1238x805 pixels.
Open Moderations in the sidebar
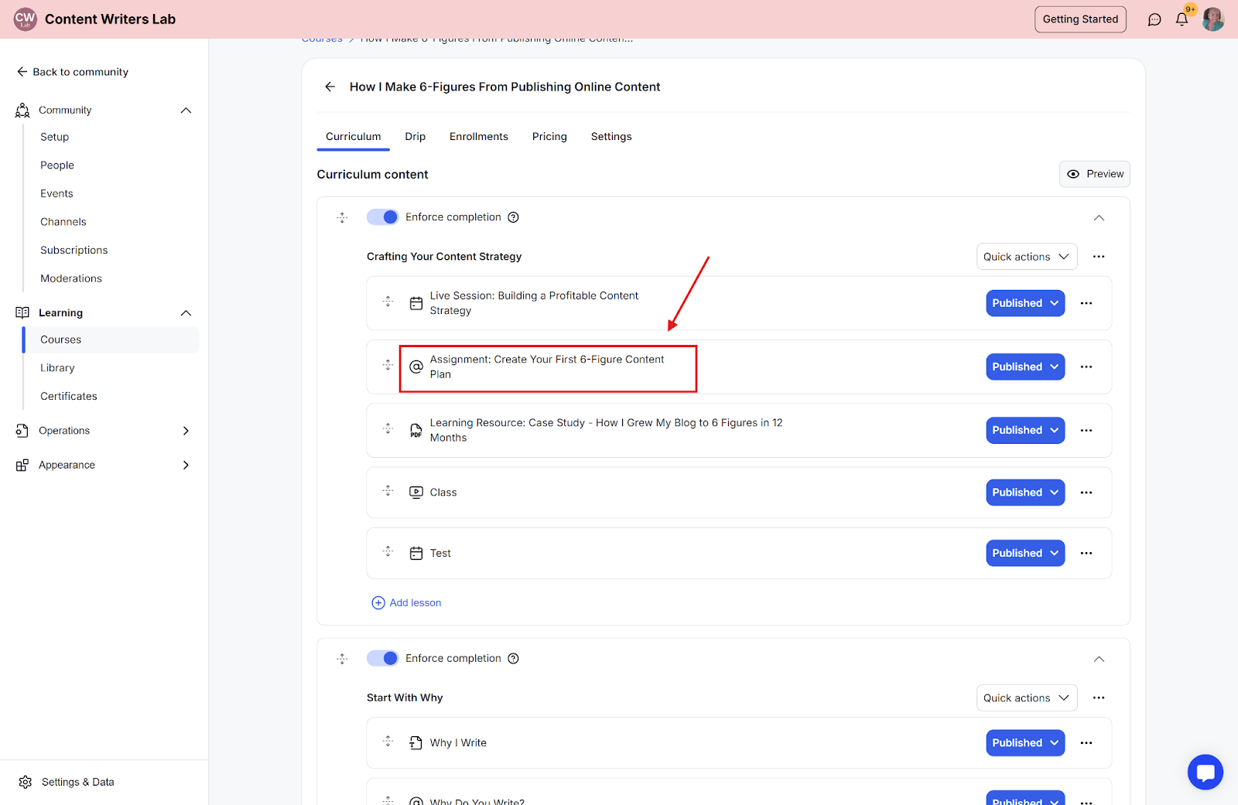click(x=71, y=278)
